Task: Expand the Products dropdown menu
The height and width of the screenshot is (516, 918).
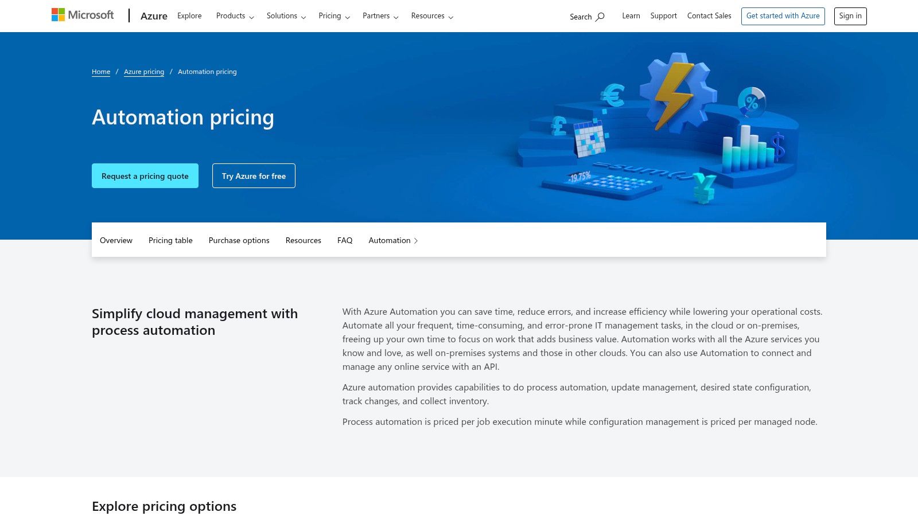Action: (235, 16)
